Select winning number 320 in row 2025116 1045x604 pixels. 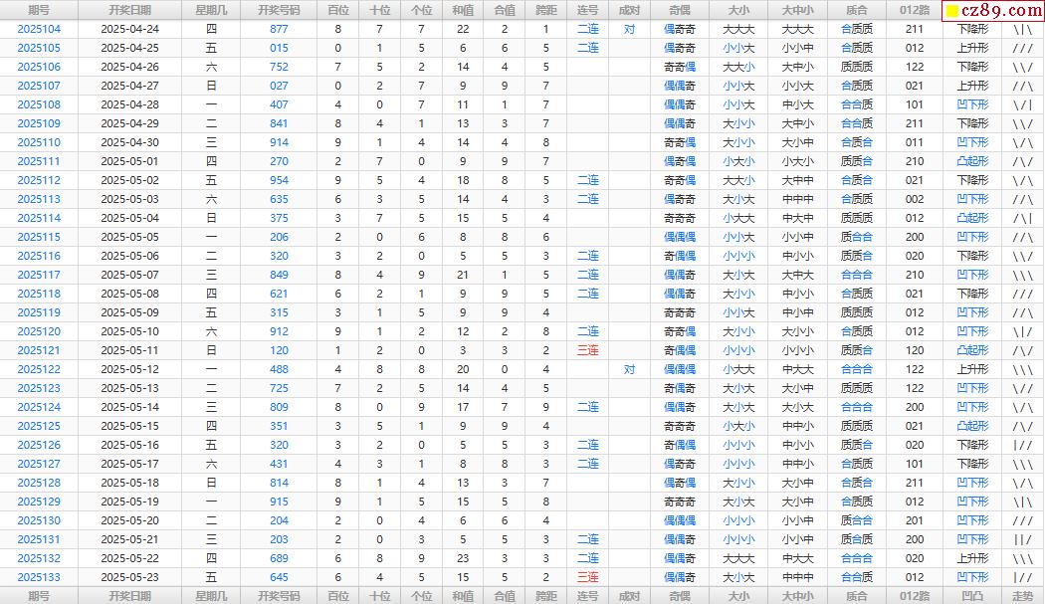point(280,256)
